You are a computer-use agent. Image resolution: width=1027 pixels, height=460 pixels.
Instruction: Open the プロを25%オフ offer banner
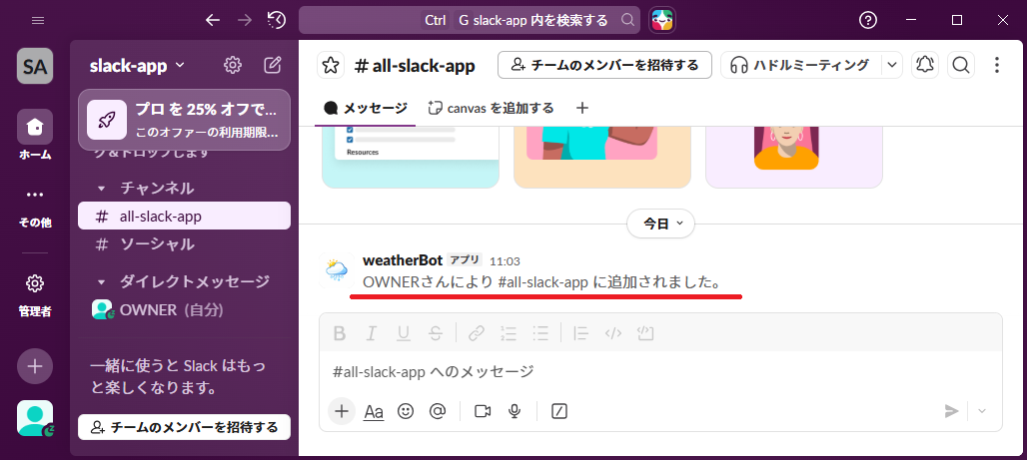[184, 120]
